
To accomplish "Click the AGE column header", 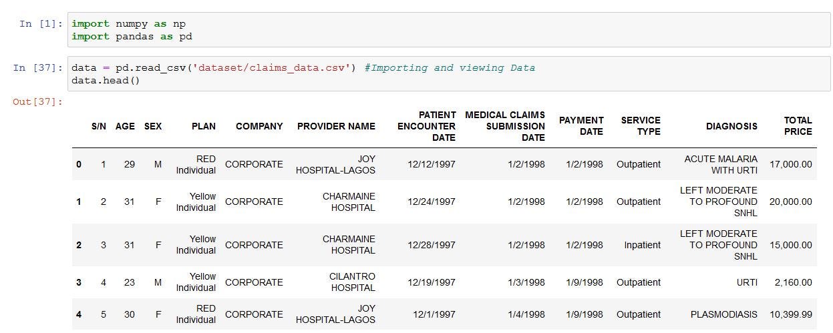I will tap(125, 126).
